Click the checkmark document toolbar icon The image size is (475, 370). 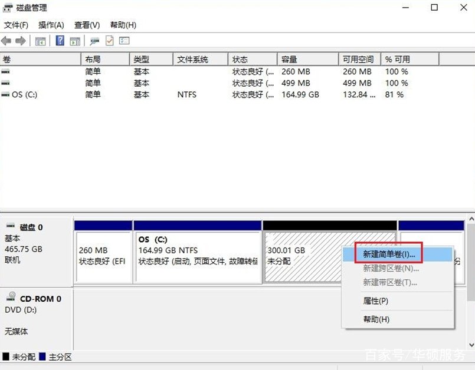pos(110,40)
